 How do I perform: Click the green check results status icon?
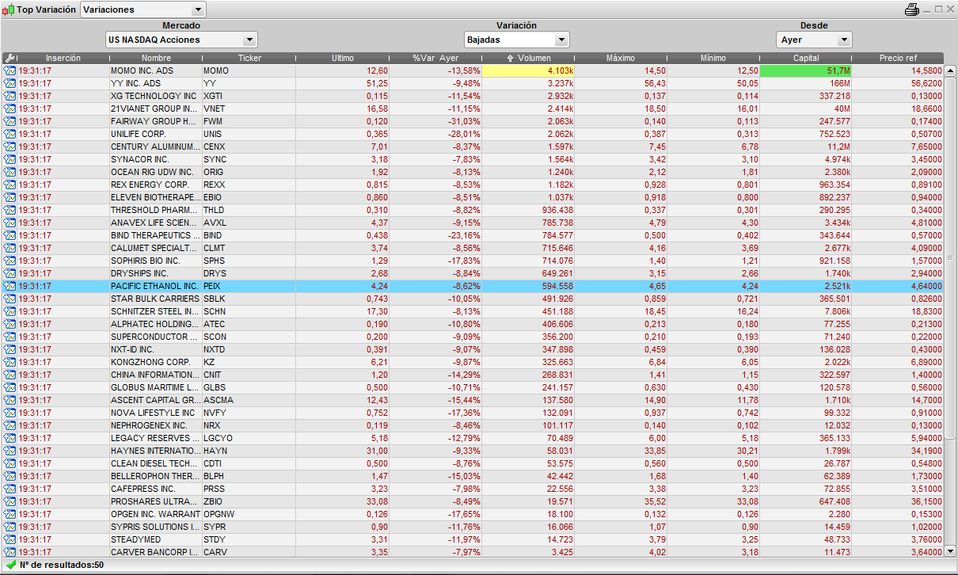coord(10,565)
